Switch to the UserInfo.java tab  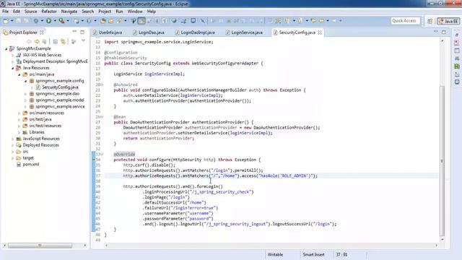coord(108,32)
